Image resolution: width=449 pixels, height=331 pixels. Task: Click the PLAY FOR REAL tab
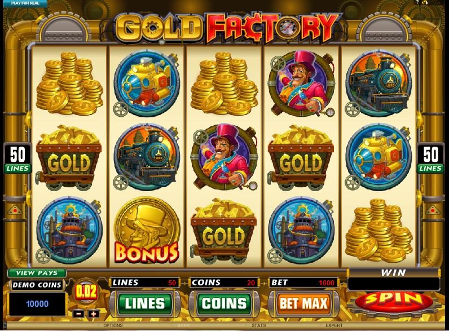pyautogui.click(x=25, y=3)
